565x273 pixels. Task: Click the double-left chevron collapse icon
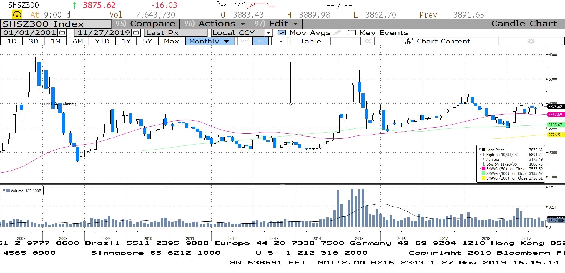[368, 41]
